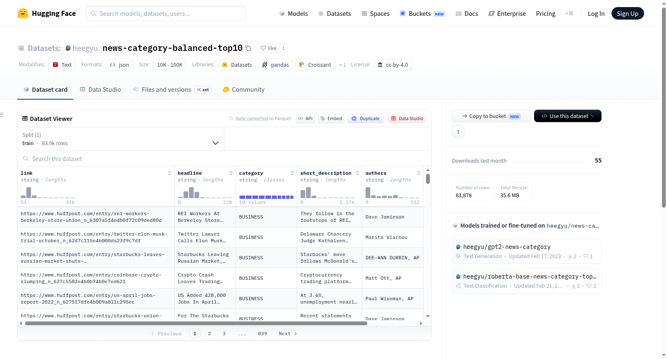Click the table vertical scrollbar thumb
Image resolution: width=667 pixels, height=359 pixels.
click(428, 179)
